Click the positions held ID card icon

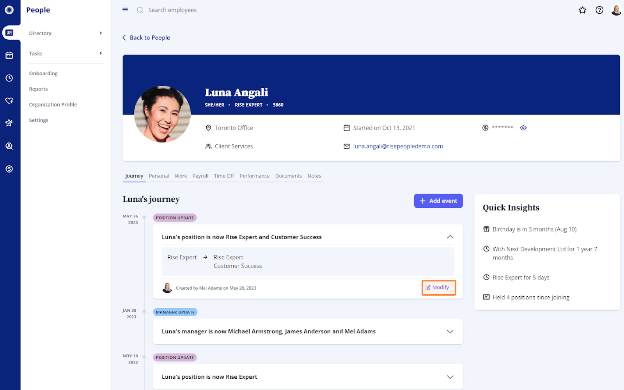(486, 297)
